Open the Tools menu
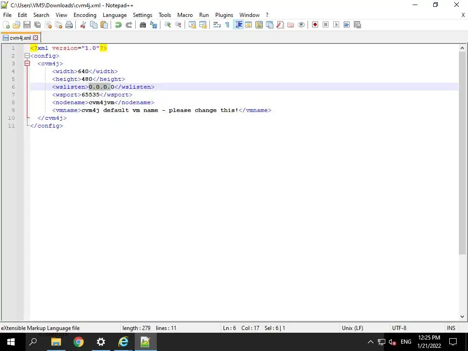This screenshot has width=468, height=351. [x=165, y=15]
